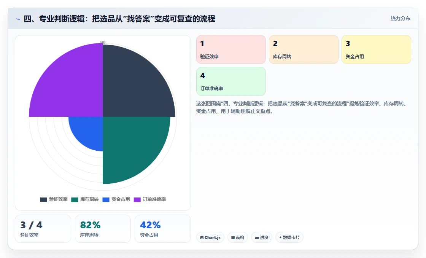Toggle the 订单准确率 legend item in chart

[150, 199]
